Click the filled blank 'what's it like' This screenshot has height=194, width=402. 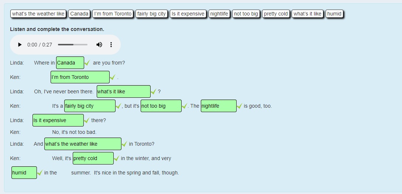click(x=123, y=91)
